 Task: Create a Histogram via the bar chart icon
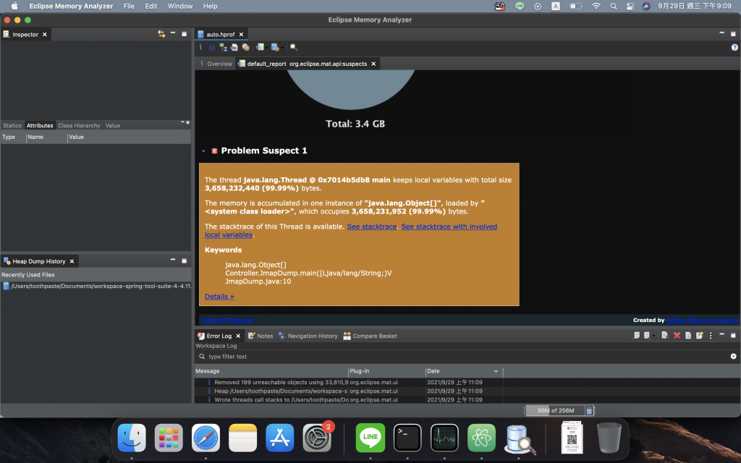(212, 47)
